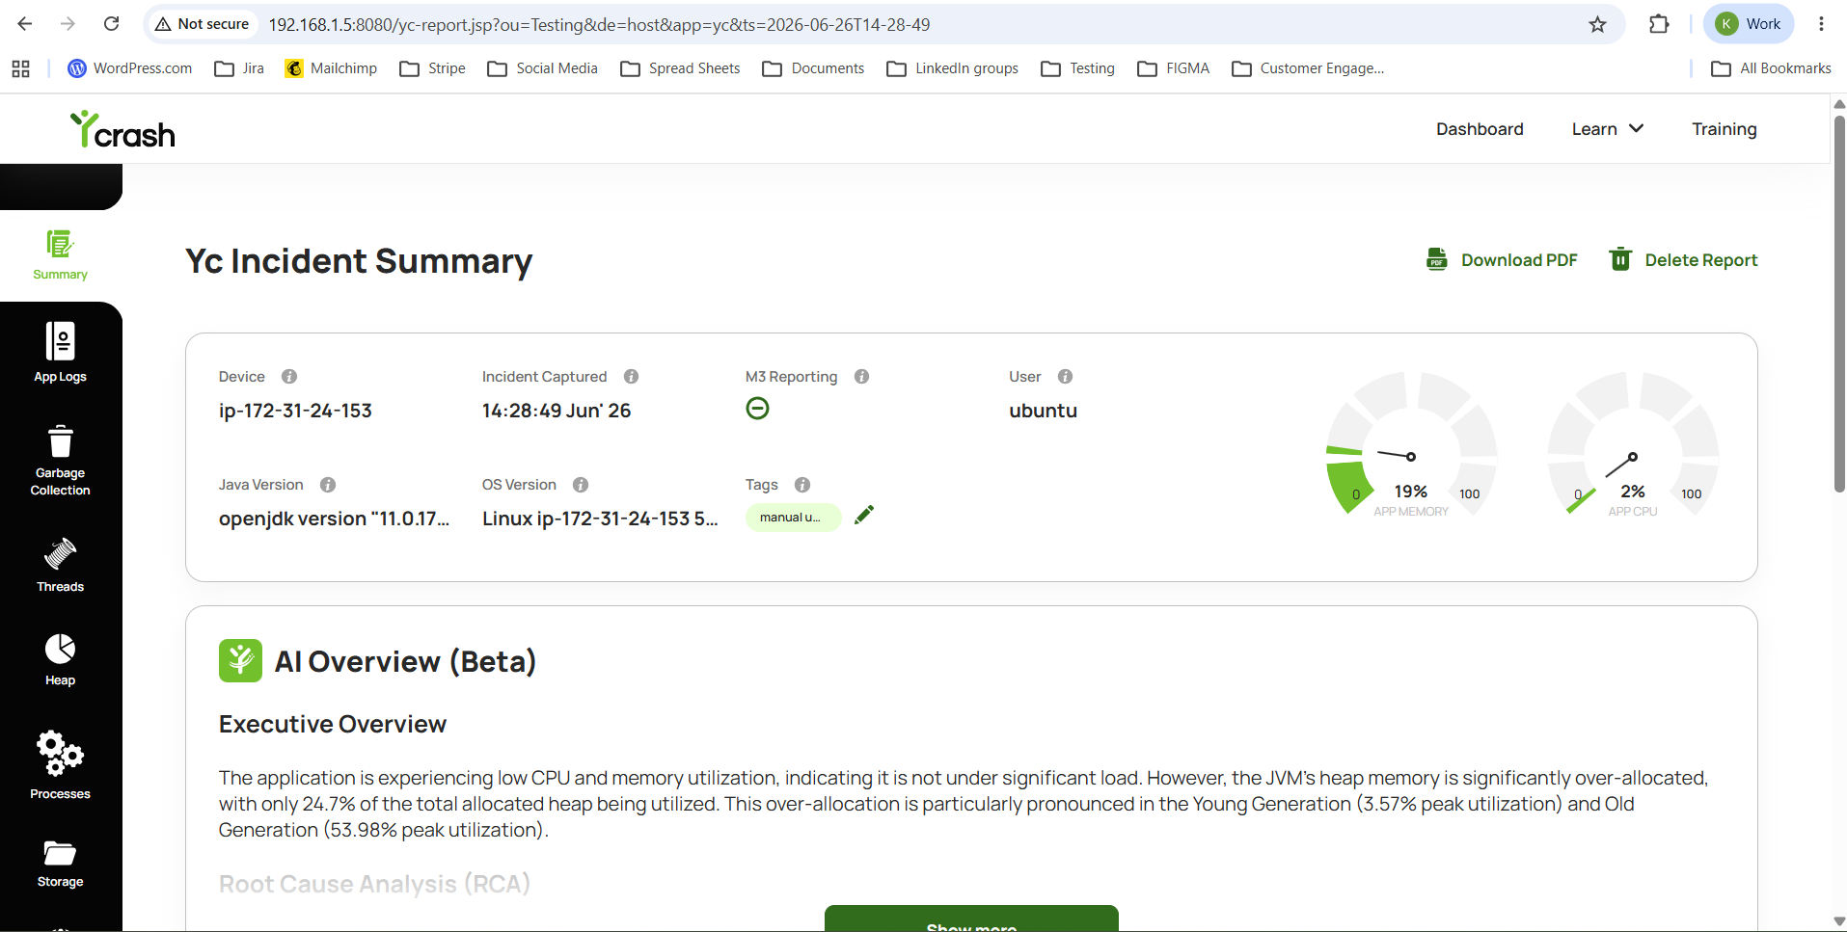Screen dimensions: 1847x932
Task: Click the page vertical scrollbar thumb
Action: pos(1839,304)
